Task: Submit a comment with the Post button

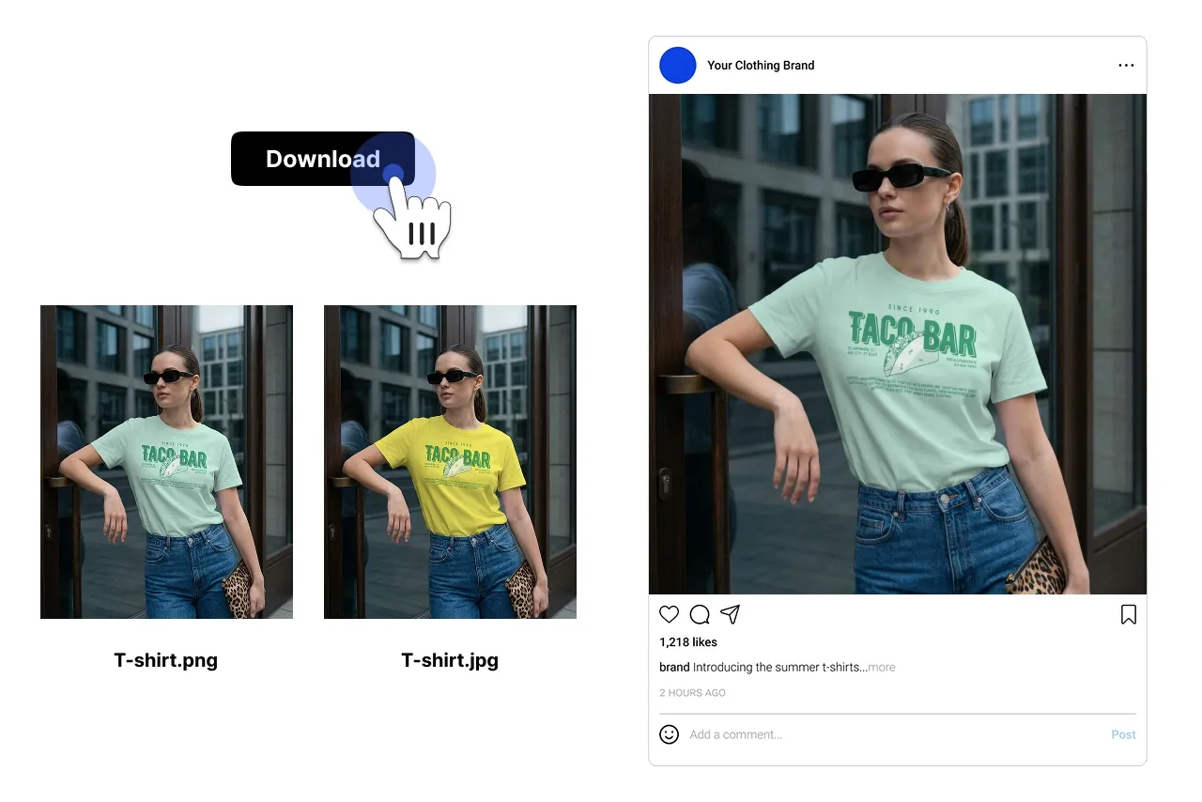Action: (x=1123, y=733)
